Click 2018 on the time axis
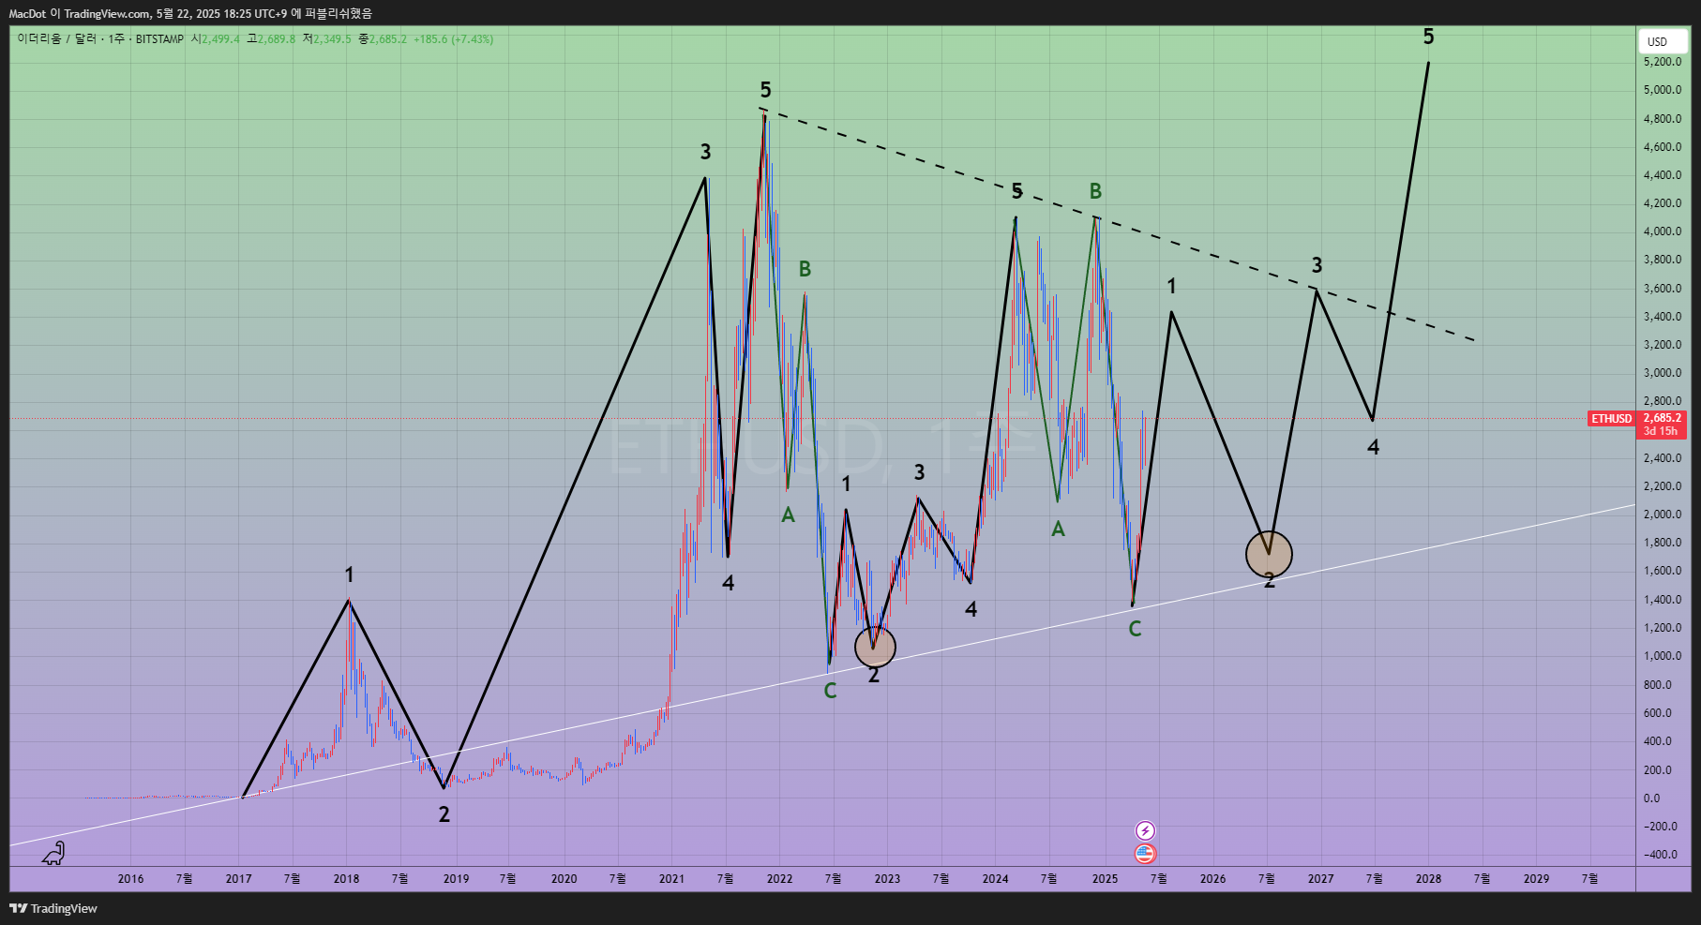The image size is (1701, 925). coord(346,879)
